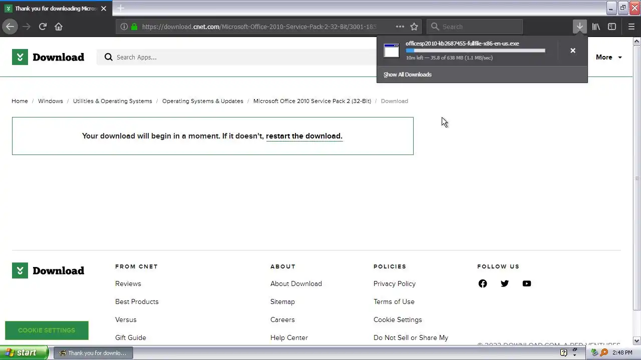Open the Careers link
The image size is (641, 360).
click(282, 319)
